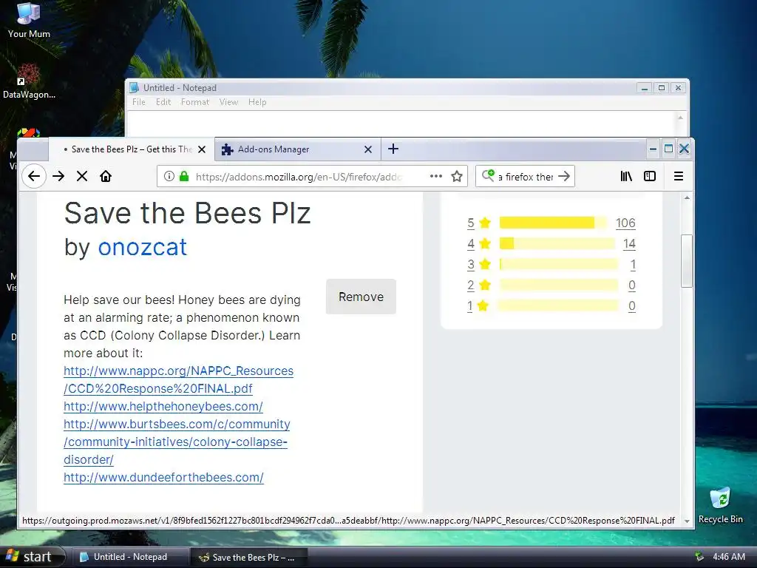Open burtsbees.com colony-collapse link
The height and width of the screenshot is (568, 757).
click(177, 442)
